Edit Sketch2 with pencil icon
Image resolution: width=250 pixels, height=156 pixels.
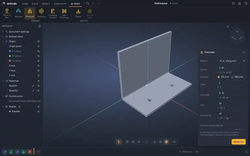coord(33,91)
